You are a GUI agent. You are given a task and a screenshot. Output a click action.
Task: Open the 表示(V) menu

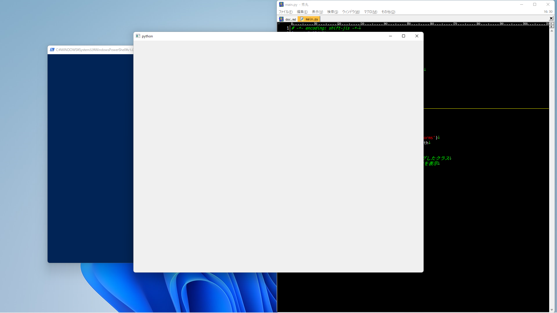(x=317, y=12)
